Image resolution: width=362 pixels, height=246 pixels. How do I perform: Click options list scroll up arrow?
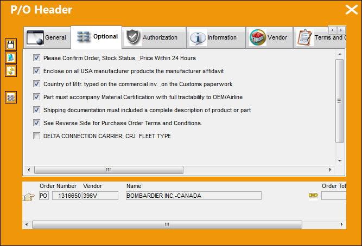(340, 54)
